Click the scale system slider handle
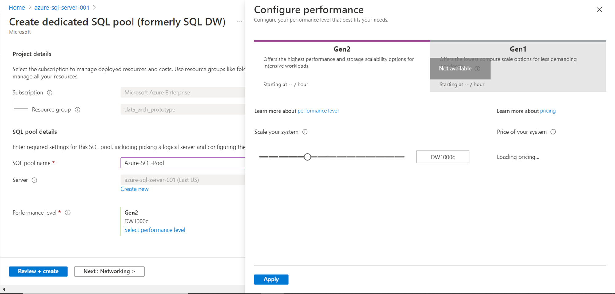This screenshot has width=615, height=294. click(307, 157)
